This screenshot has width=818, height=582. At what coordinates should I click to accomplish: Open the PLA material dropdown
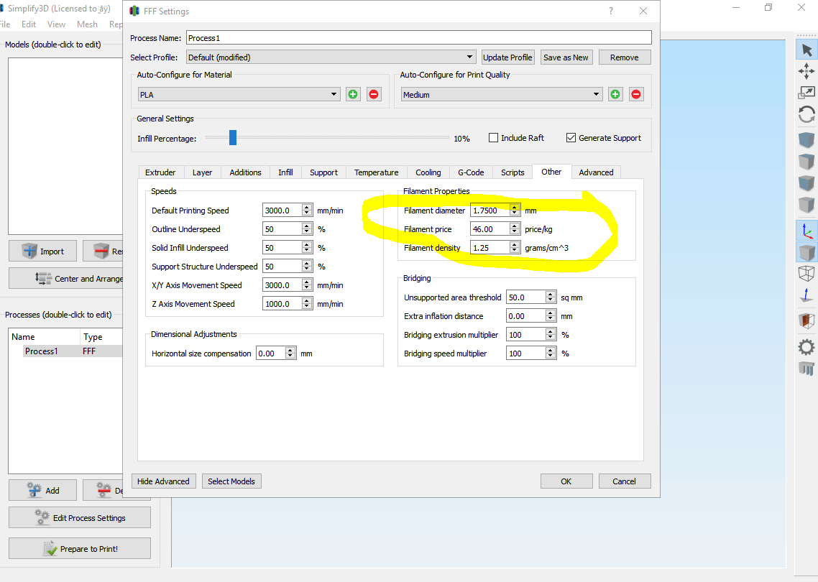tap(239, 94)
